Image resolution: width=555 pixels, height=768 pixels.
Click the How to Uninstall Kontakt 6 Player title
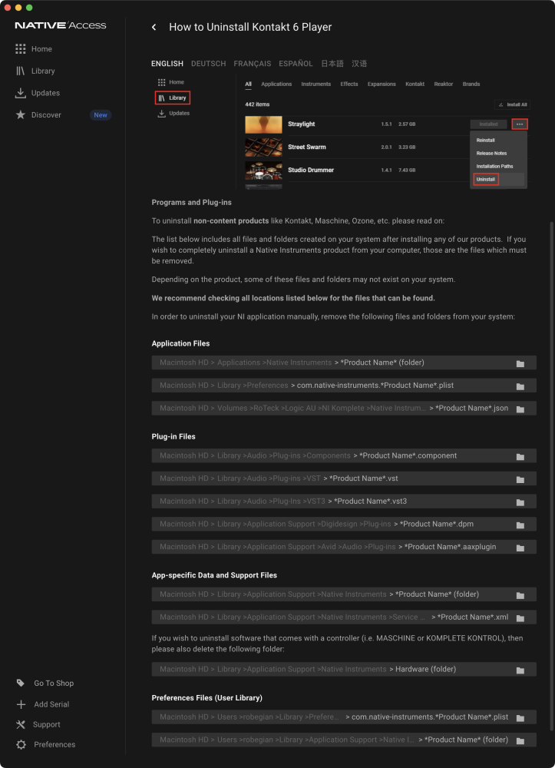[250, 27]
